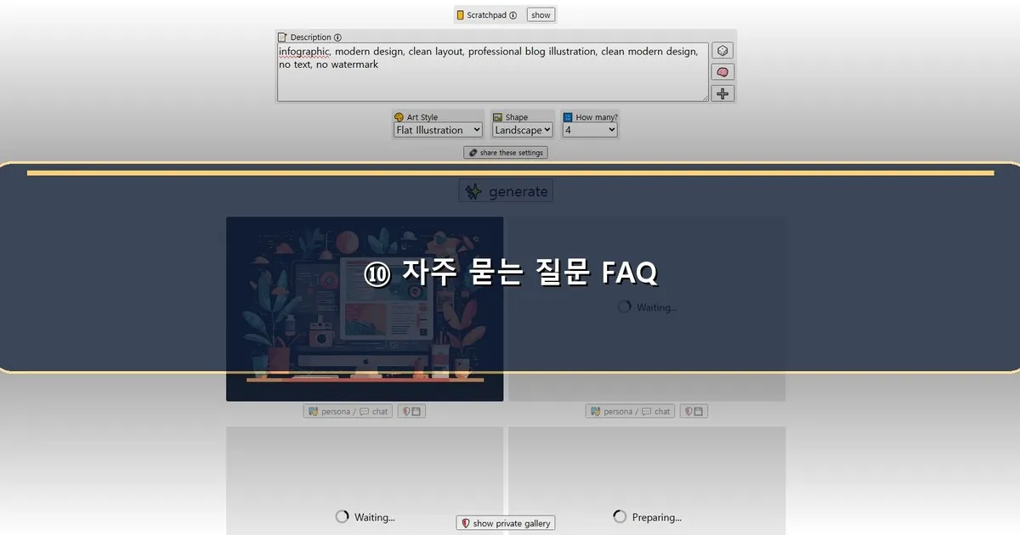This screenshot has height=535, width=1020.
Task: Open persona / chat under first image
Action: coord(348,411)
